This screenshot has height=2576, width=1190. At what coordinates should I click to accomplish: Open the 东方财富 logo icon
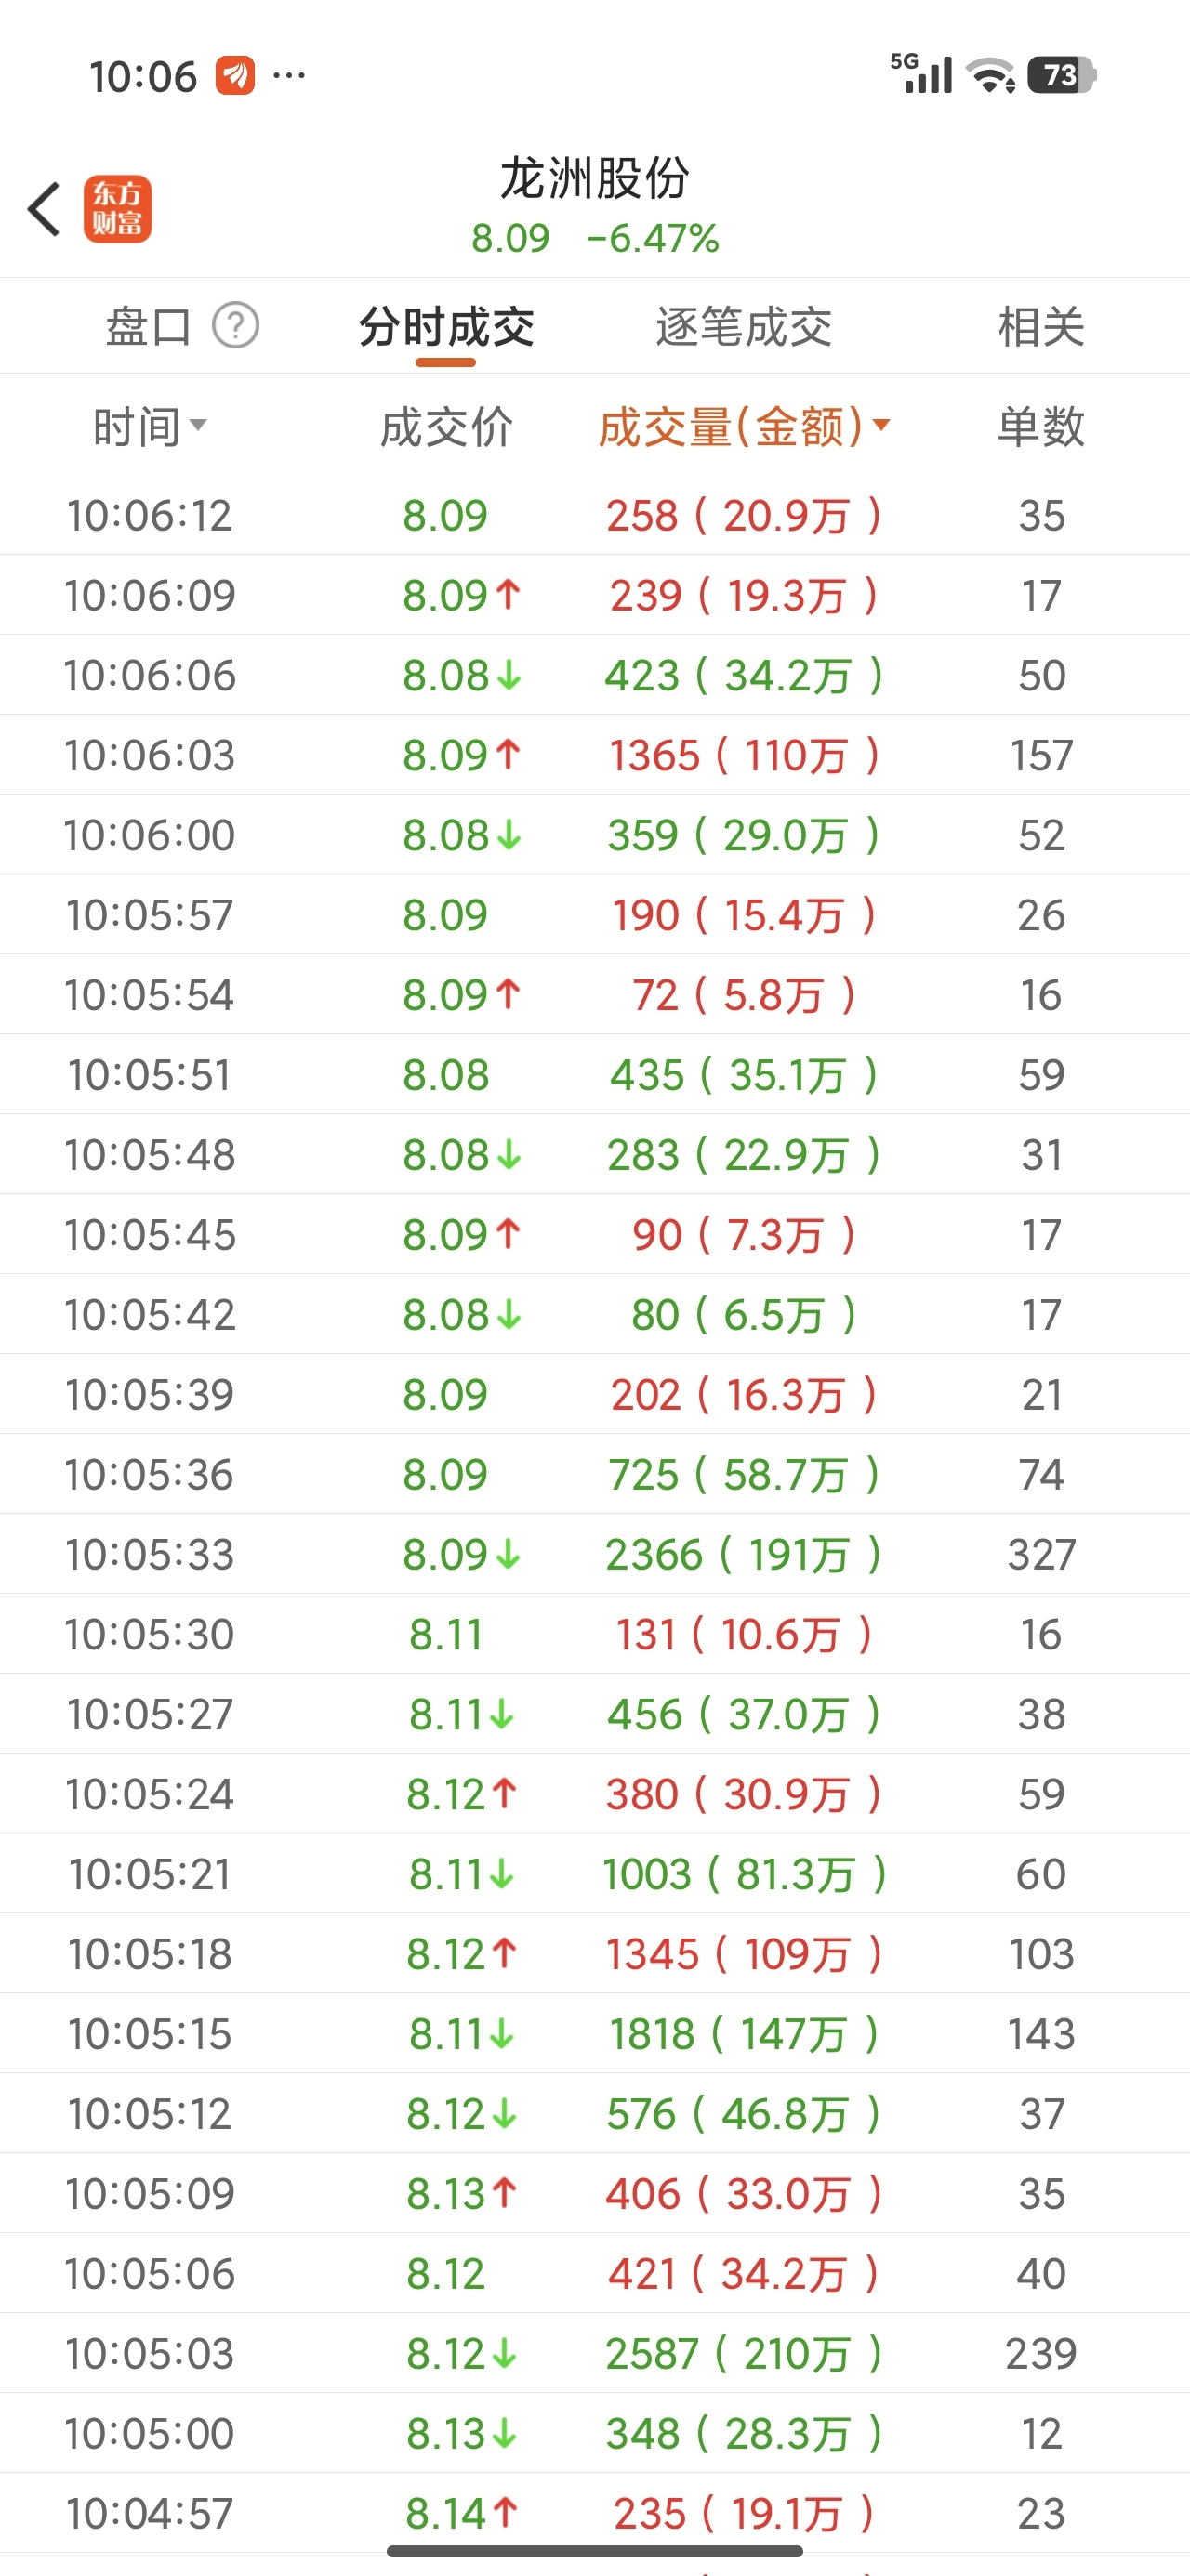(117, 209)
